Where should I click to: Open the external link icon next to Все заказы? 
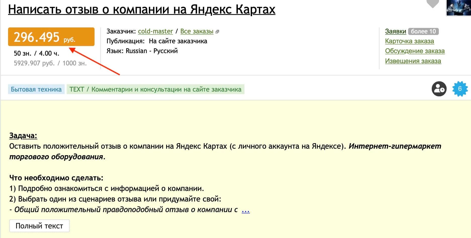[217, 32]
